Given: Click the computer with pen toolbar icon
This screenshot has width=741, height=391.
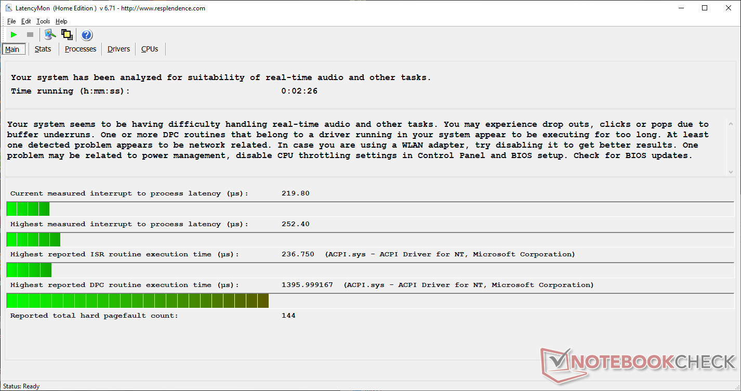Looking at the screenshot, I should 50,35.
